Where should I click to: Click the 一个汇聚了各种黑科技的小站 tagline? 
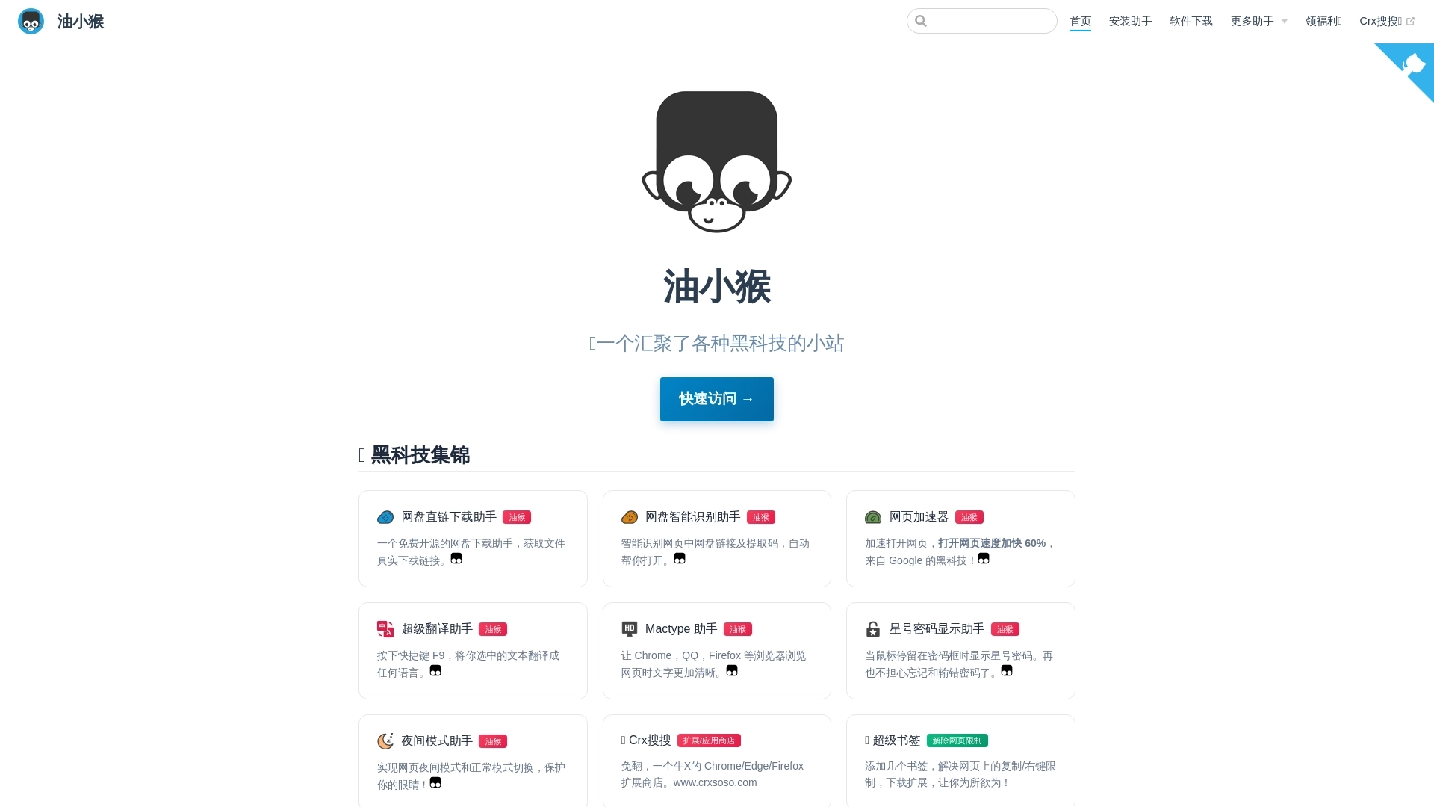pos(717,344)
